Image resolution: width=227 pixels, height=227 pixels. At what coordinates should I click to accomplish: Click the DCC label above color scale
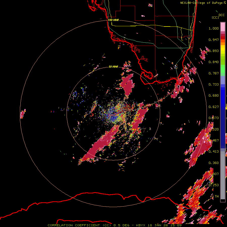[x=221, y=15]
